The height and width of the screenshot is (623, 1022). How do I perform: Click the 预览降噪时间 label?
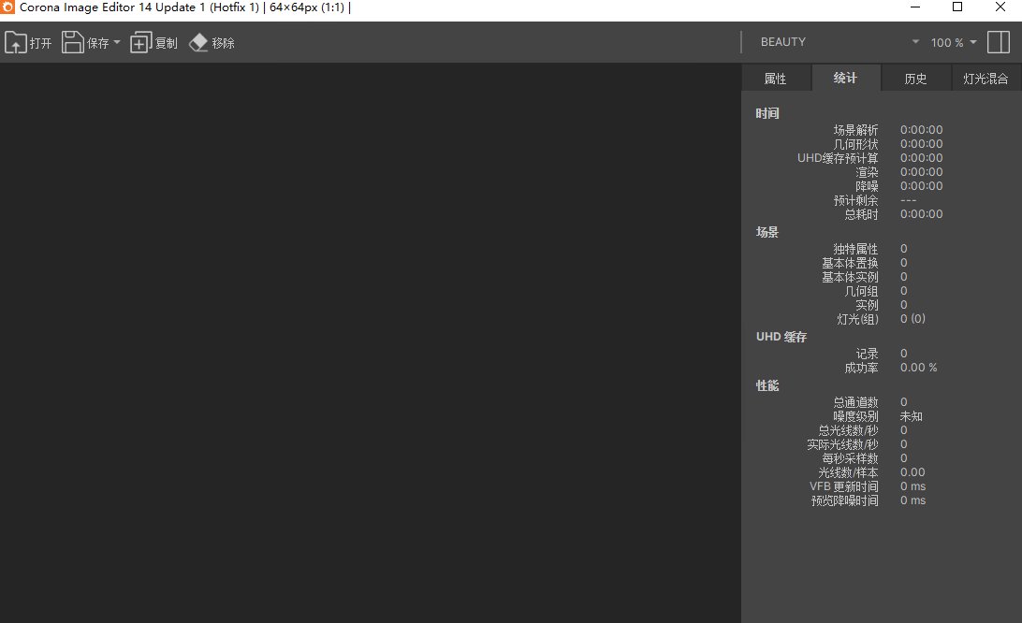pos(845,500)
